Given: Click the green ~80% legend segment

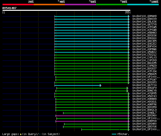Looking at the screenshot, I should point(112,5).
